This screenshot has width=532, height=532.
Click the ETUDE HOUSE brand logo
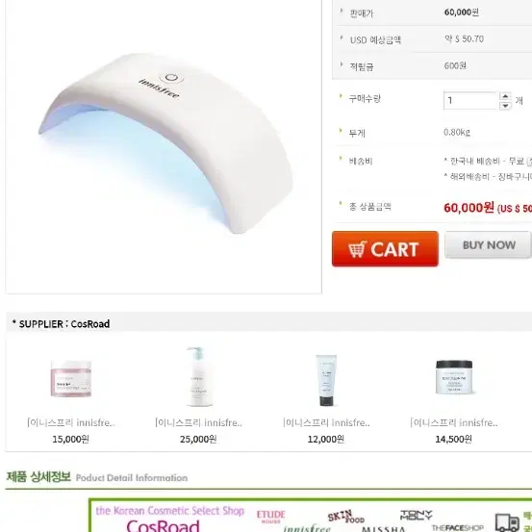270,517
